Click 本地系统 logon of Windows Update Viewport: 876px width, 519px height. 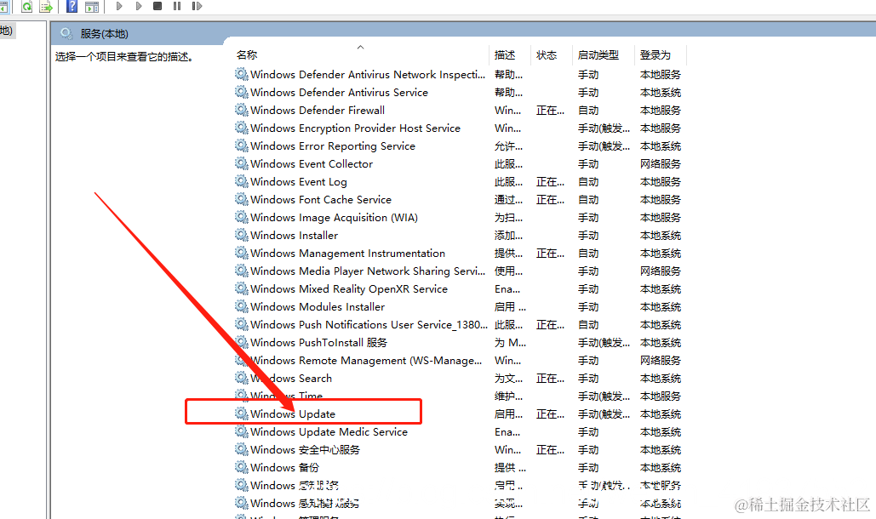tap(661, 414)
